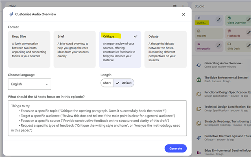The width and height of the screenshot is (251, 157).
Task: Open the Reports tile
Action: pyautogui.click(x=209, y=34)
